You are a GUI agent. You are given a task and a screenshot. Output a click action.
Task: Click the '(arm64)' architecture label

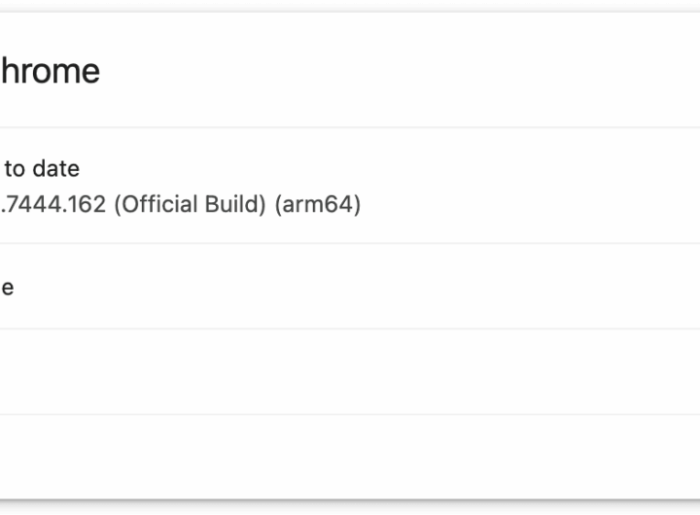[316, 206]
